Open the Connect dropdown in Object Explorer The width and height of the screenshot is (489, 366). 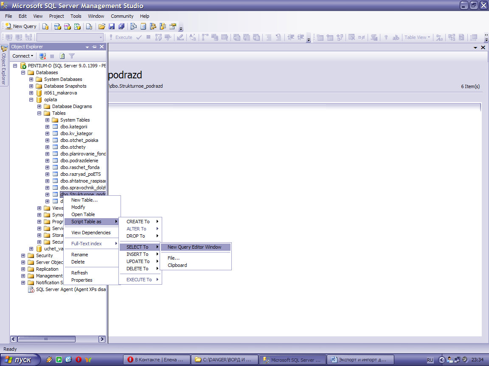[23, 56]
